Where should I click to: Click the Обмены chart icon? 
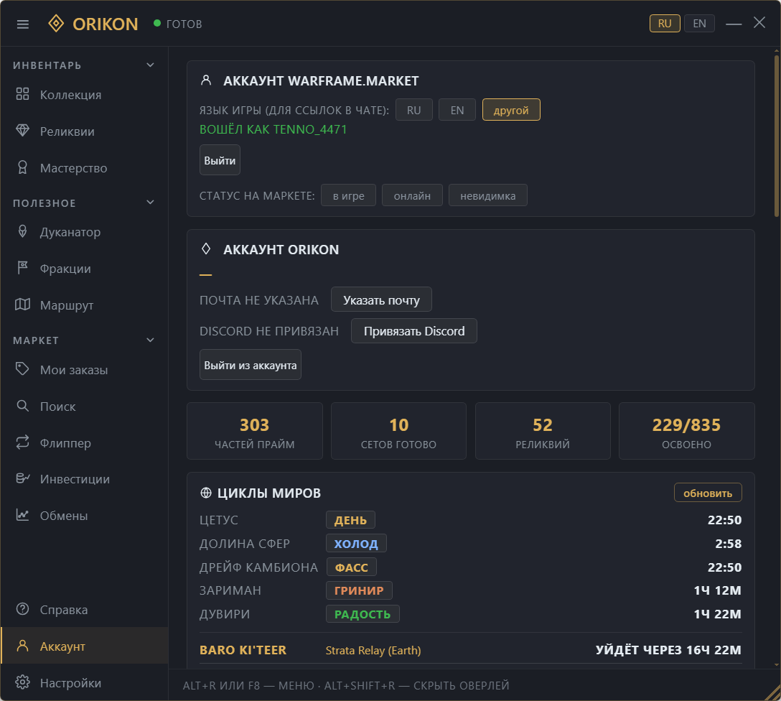pos(22,515)
